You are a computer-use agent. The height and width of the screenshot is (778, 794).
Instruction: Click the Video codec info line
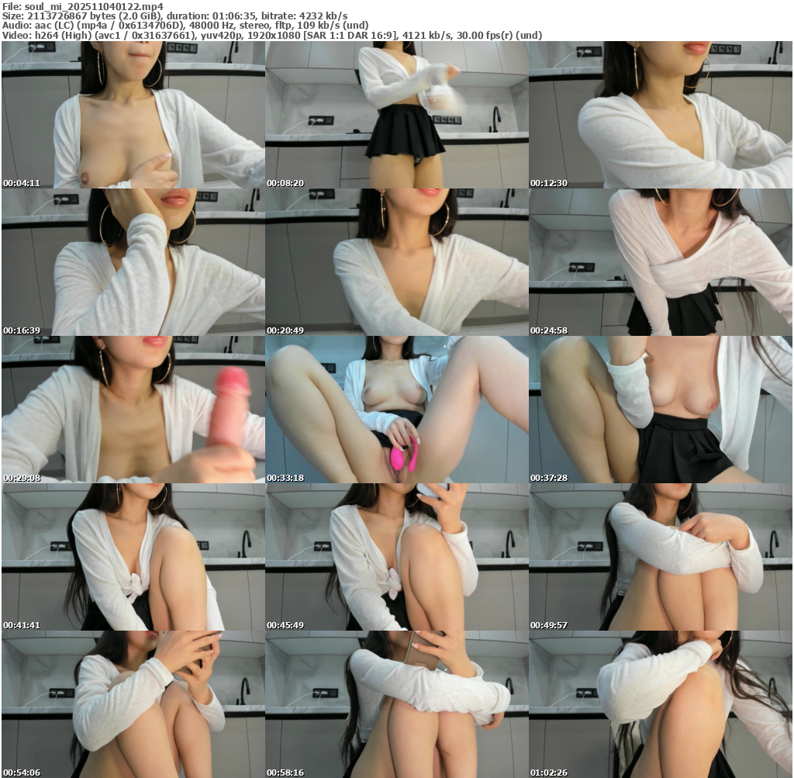[271, 35]
